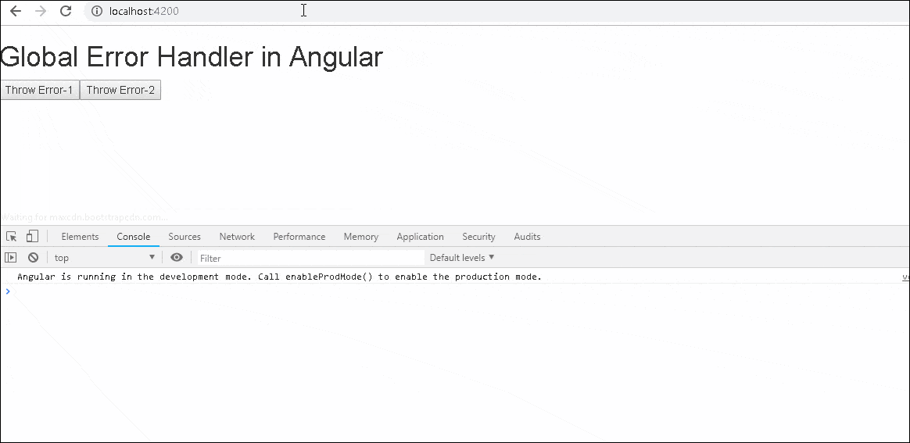Screen dimensions: 910x443
Task: Activate the inspect element picker icon
Action: pos(11,237)
